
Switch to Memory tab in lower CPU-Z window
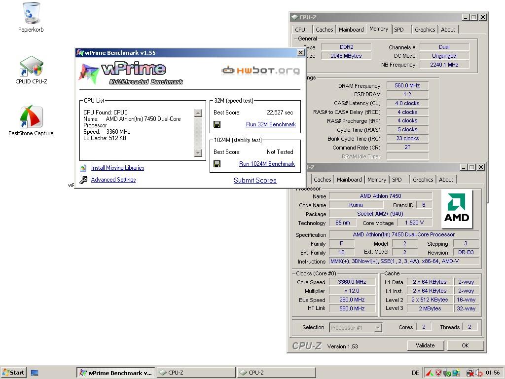click(376, 180)
